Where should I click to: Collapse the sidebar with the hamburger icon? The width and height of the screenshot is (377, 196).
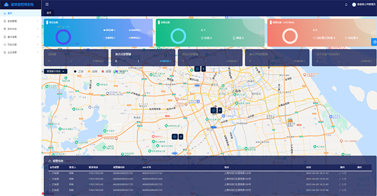47,4
